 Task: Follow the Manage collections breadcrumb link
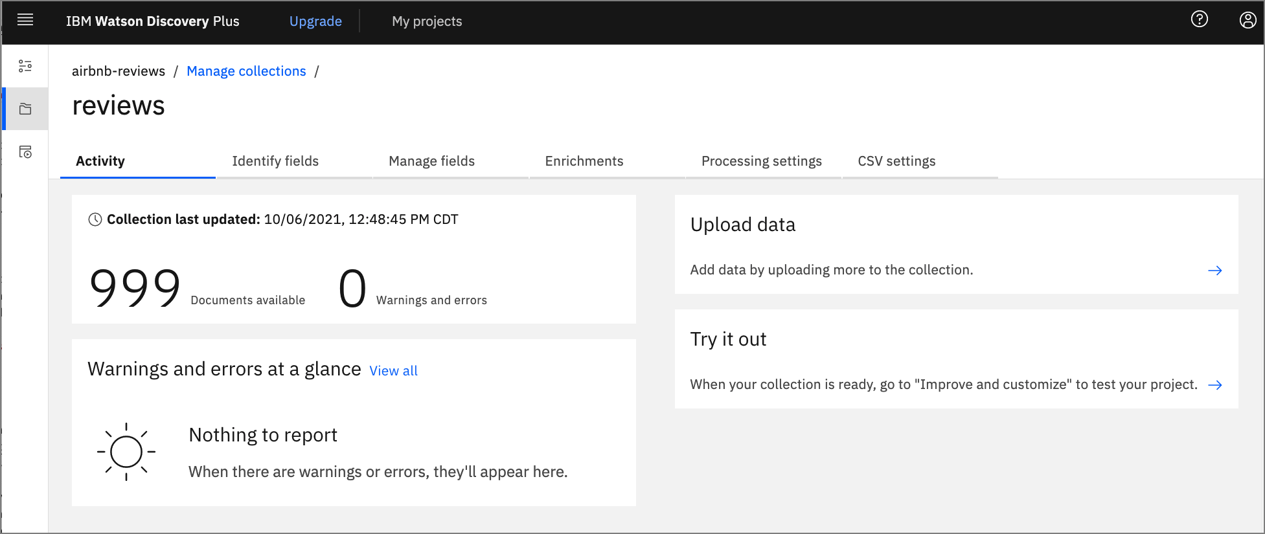(x=246, y=71)
